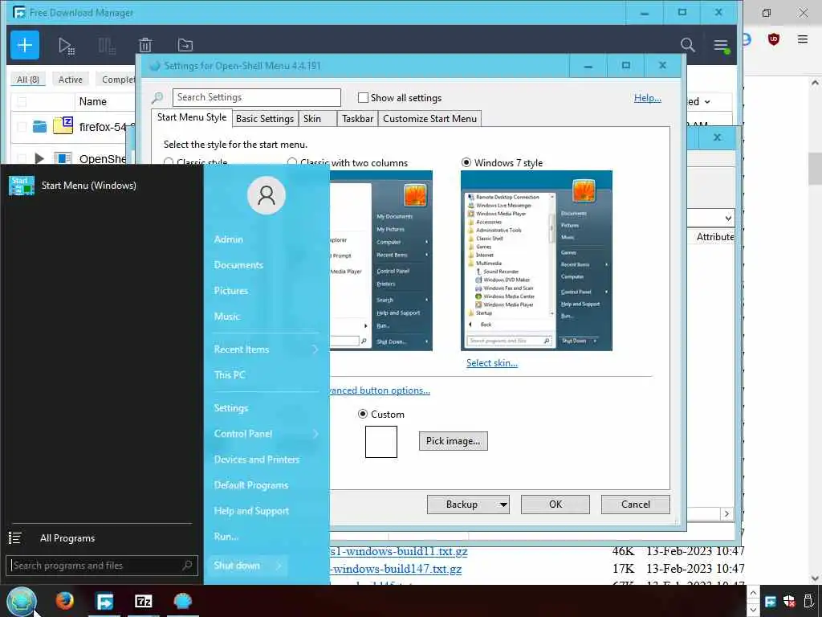Image resolution: width=822 pixels, height=617 pixels.
Task: Open the Customize Start Menu tab
Action: [430, 119]
